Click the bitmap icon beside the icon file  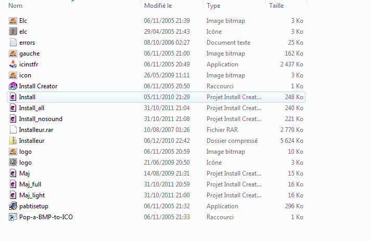pyautogui.click(x=13, y=75)
